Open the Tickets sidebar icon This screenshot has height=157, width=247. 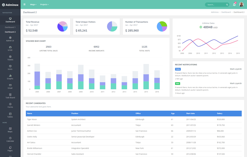[x=10, y=57]
